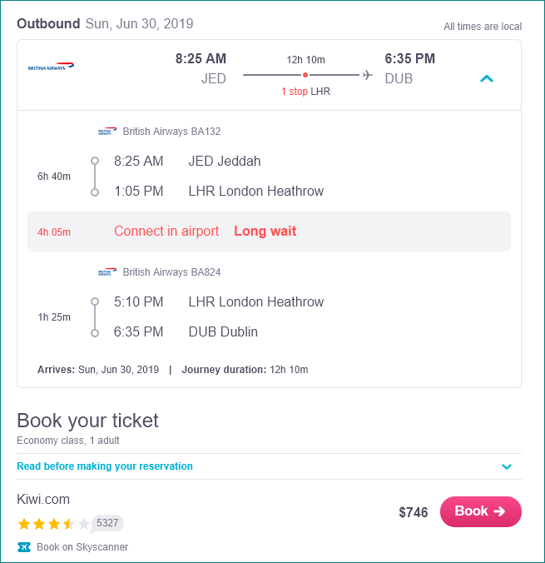Click the Kiwi.com star rating
The image size is (545, 563).
(x=54, y=524)
